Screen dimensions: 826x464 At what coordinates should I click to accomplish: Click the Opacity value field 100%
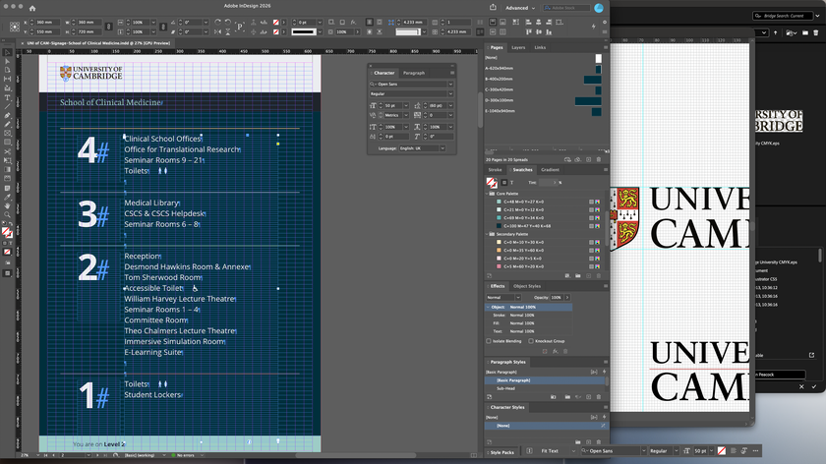[557, 298]
